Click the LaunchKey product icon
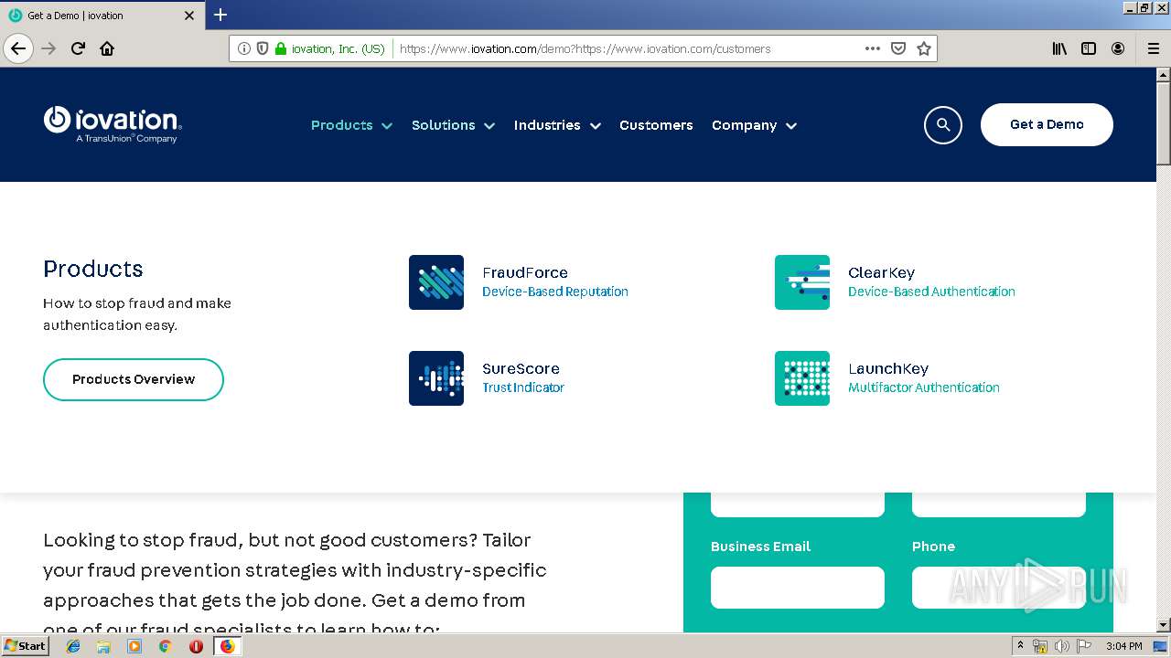The height and width of the screenshot is (658, 1171). [802, 378]
